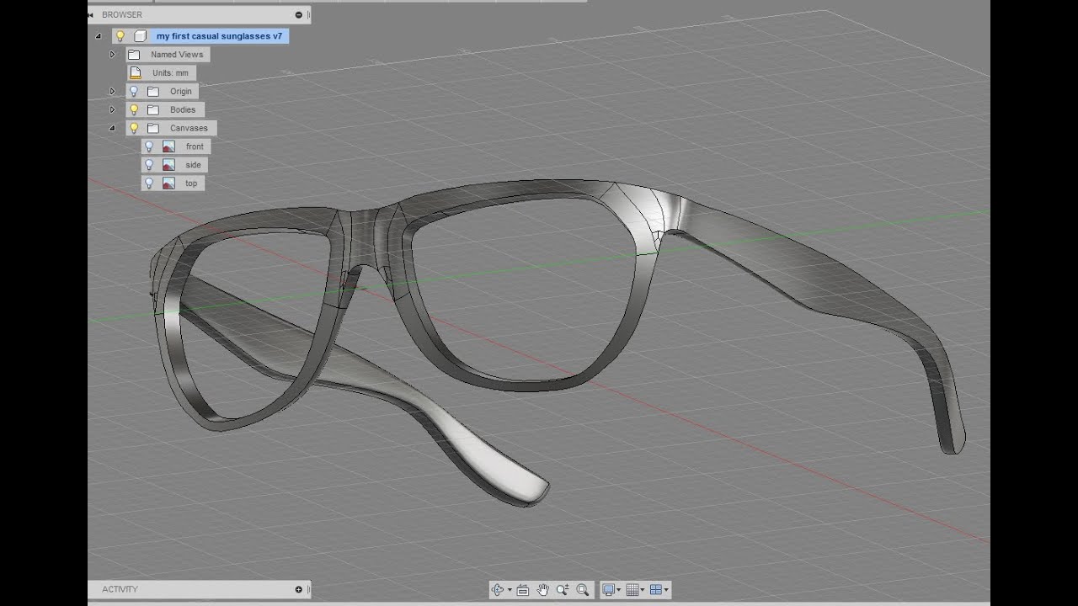Expand the Grid and Snaps dropdown arrow
The width and height of the screenshot is (1078, 606).
643,591
